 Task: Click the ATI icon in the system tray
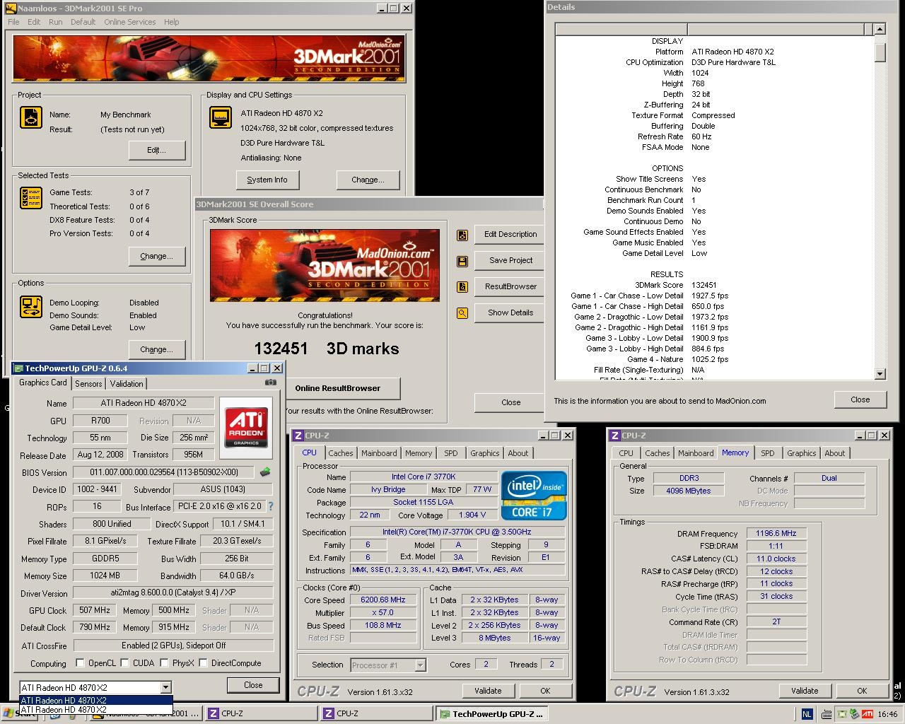click(x=868, y=714)
